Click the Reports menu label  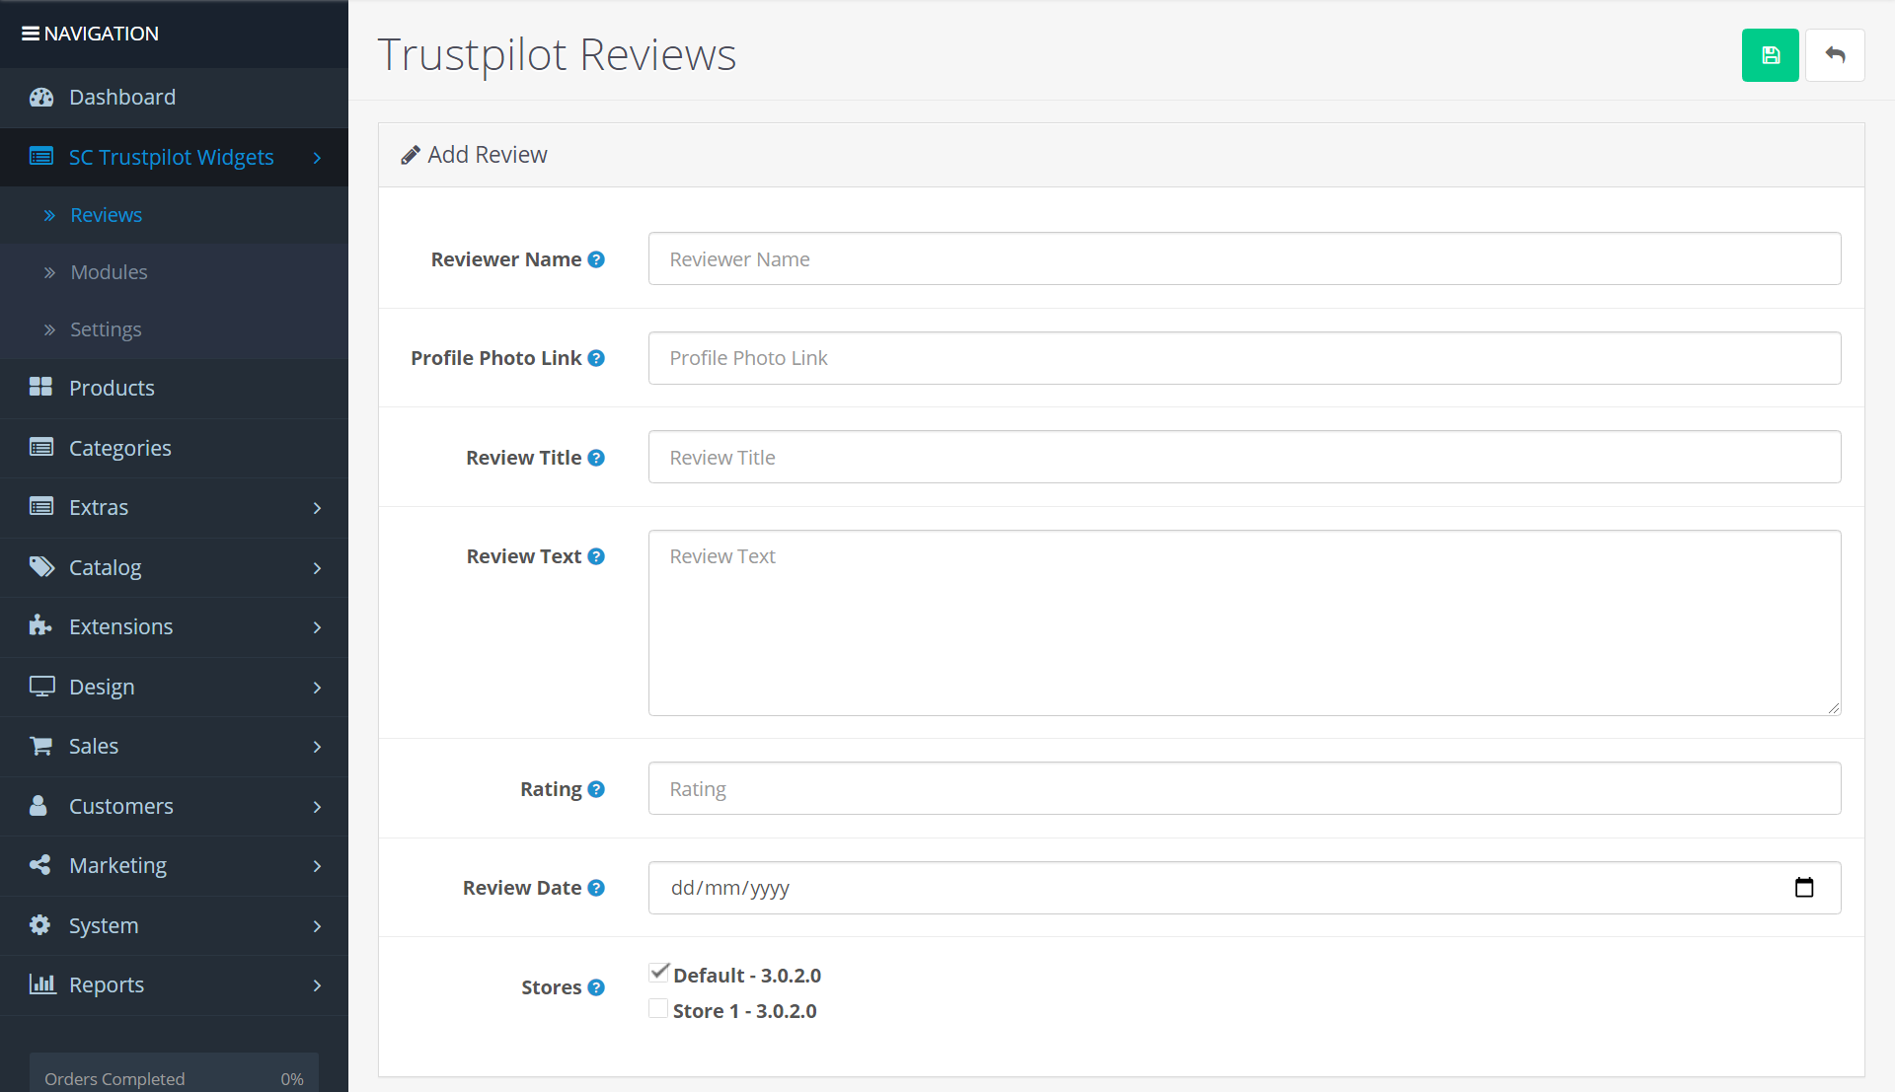click(107, 984)
